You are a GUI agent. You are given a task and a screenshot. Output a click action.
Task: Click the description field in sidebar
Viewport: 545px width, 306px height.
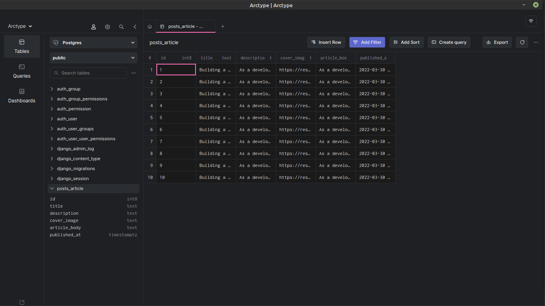pyautogui.click(x=93, y=213)
